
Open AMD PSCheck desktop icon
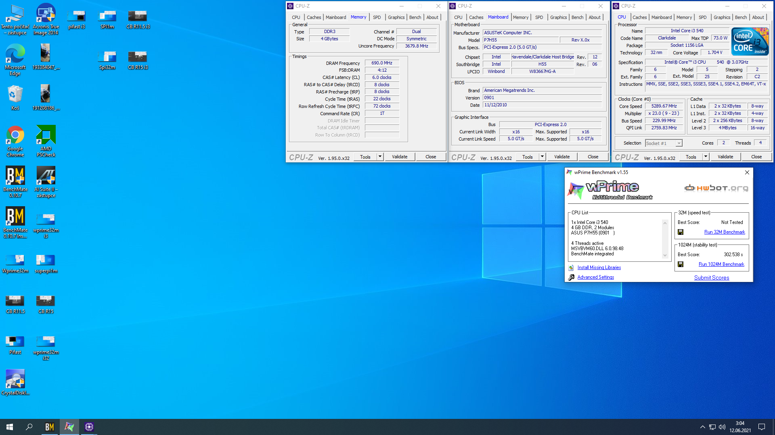46,141
